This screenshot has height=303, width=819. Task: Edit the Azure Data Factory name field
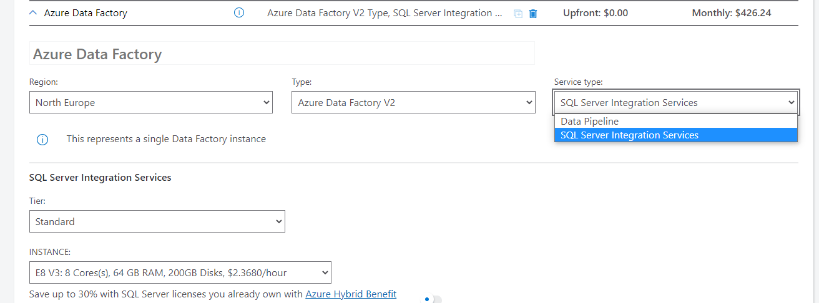[x=282, y=54]
